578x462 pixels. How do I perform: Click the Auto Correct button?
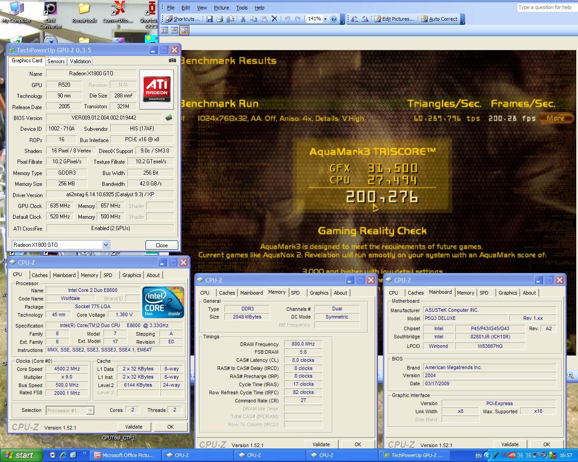coord(439,19)
